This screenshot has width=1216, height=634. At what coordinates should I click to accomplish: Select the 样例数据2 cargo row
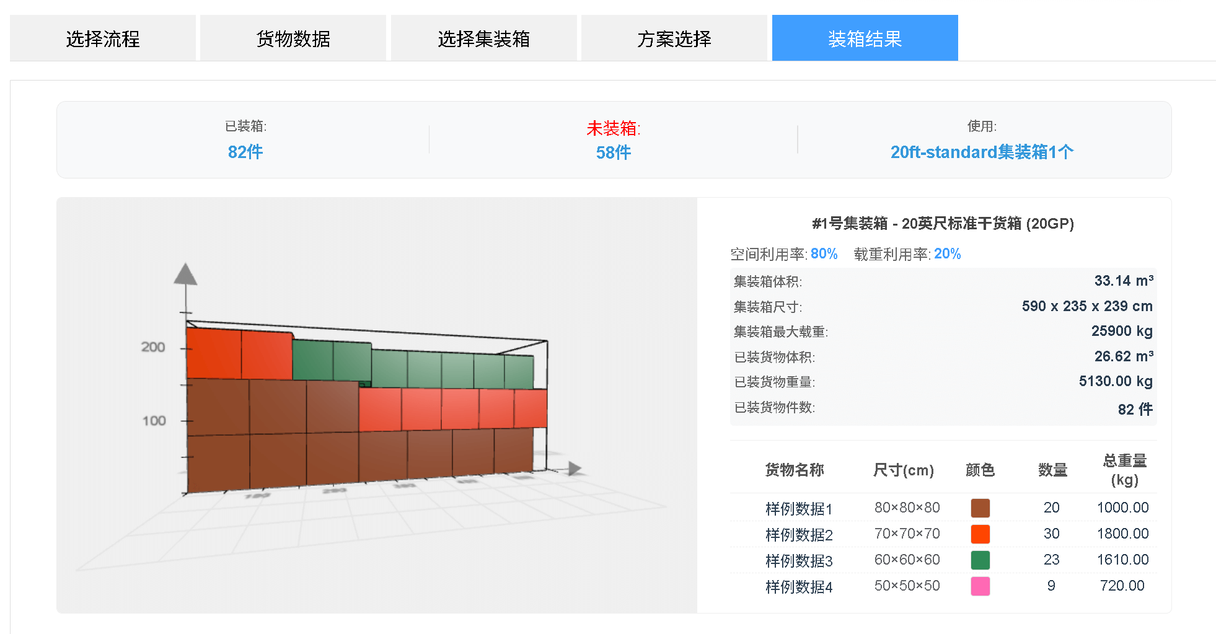pyautogui.click(x=800, y=534)
